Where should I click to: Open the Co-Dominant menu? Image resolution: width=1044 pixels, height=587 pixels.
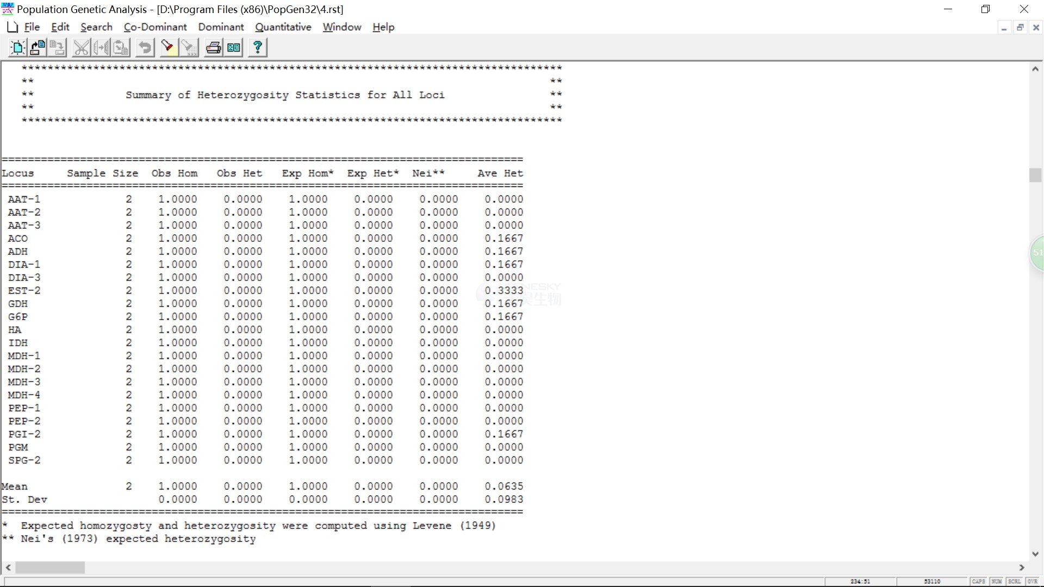coord(155,27)
